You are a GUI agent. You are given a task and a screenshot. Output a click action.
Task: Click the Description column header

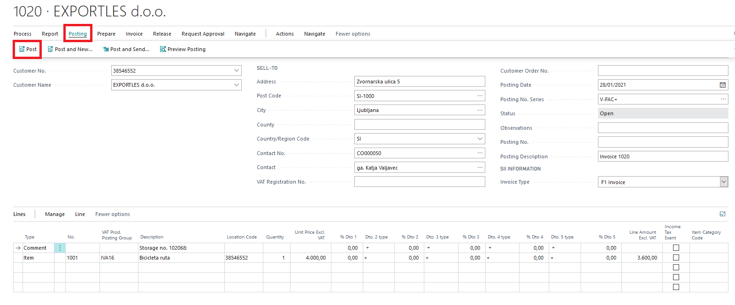click(152, 237)
